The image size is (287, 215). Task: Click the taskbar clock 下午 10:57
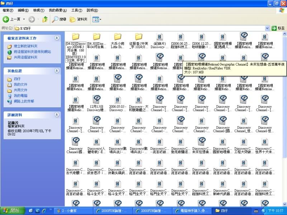point(276,211)
